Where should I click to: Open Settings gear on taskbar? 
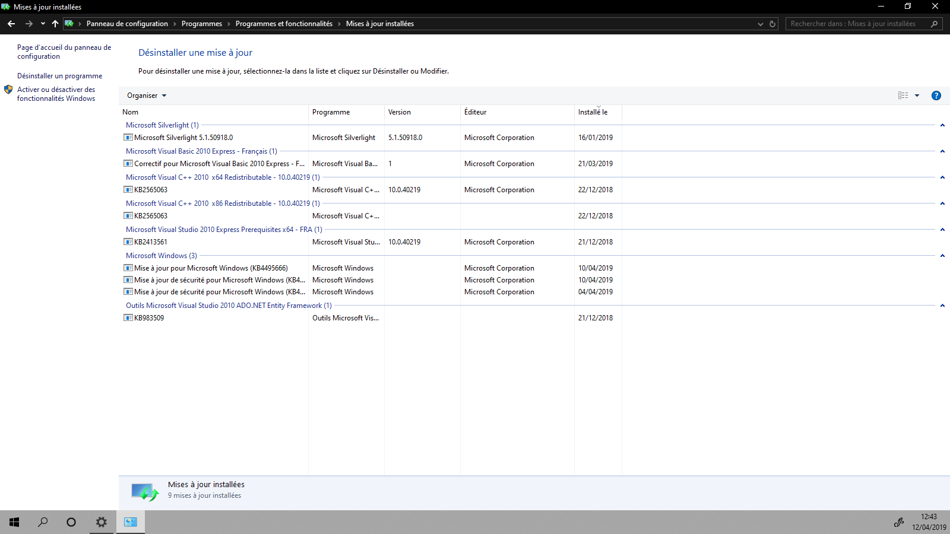coord(102,522)
